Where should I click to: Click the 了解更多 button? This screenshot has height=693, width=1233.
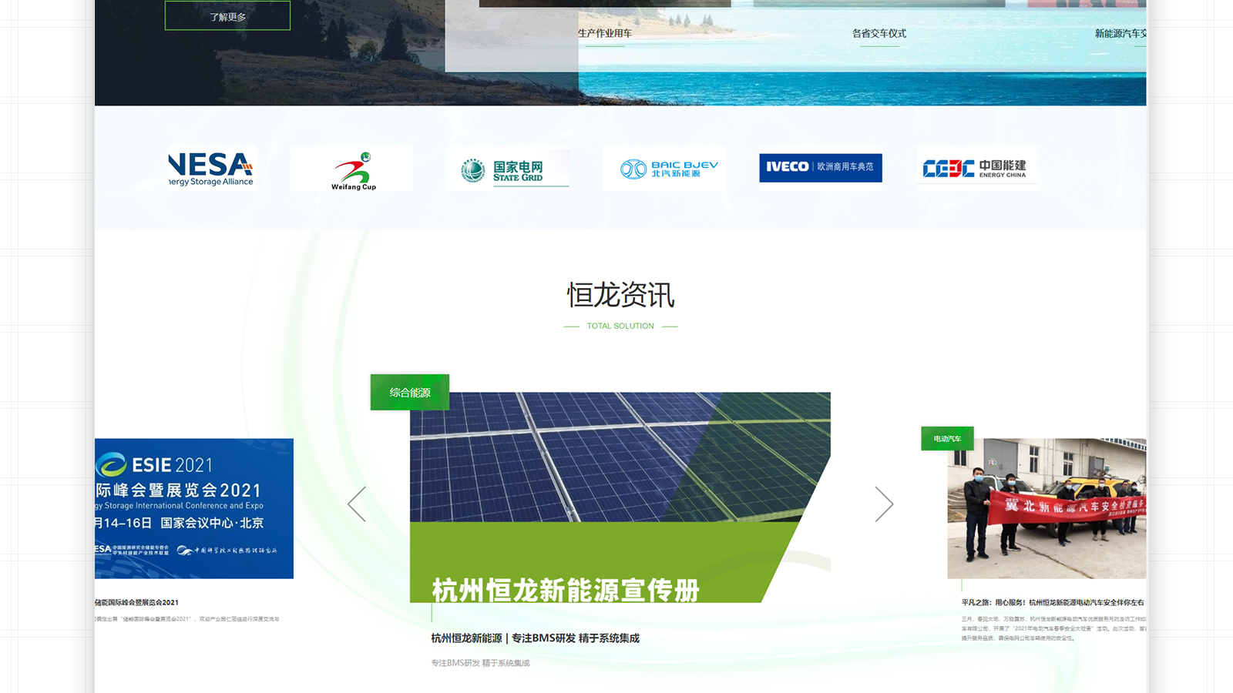tap(227, 16)
